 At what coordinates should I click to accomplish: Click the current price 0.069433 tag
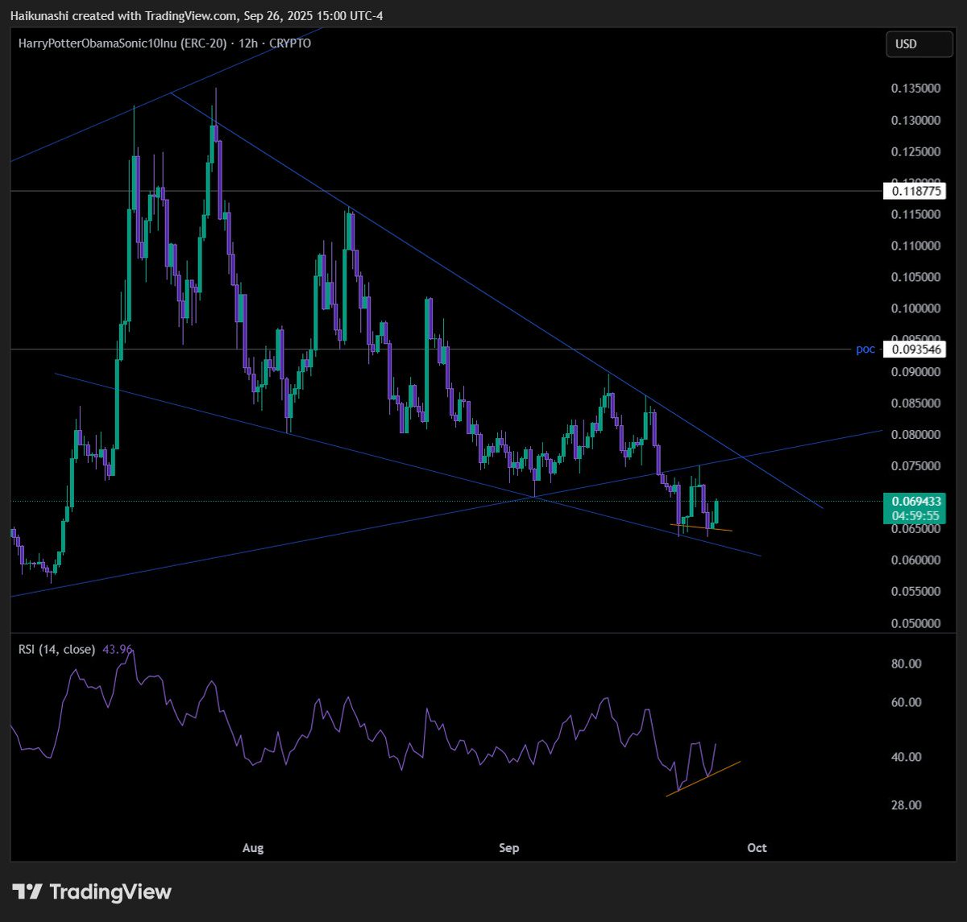point(915,501)
